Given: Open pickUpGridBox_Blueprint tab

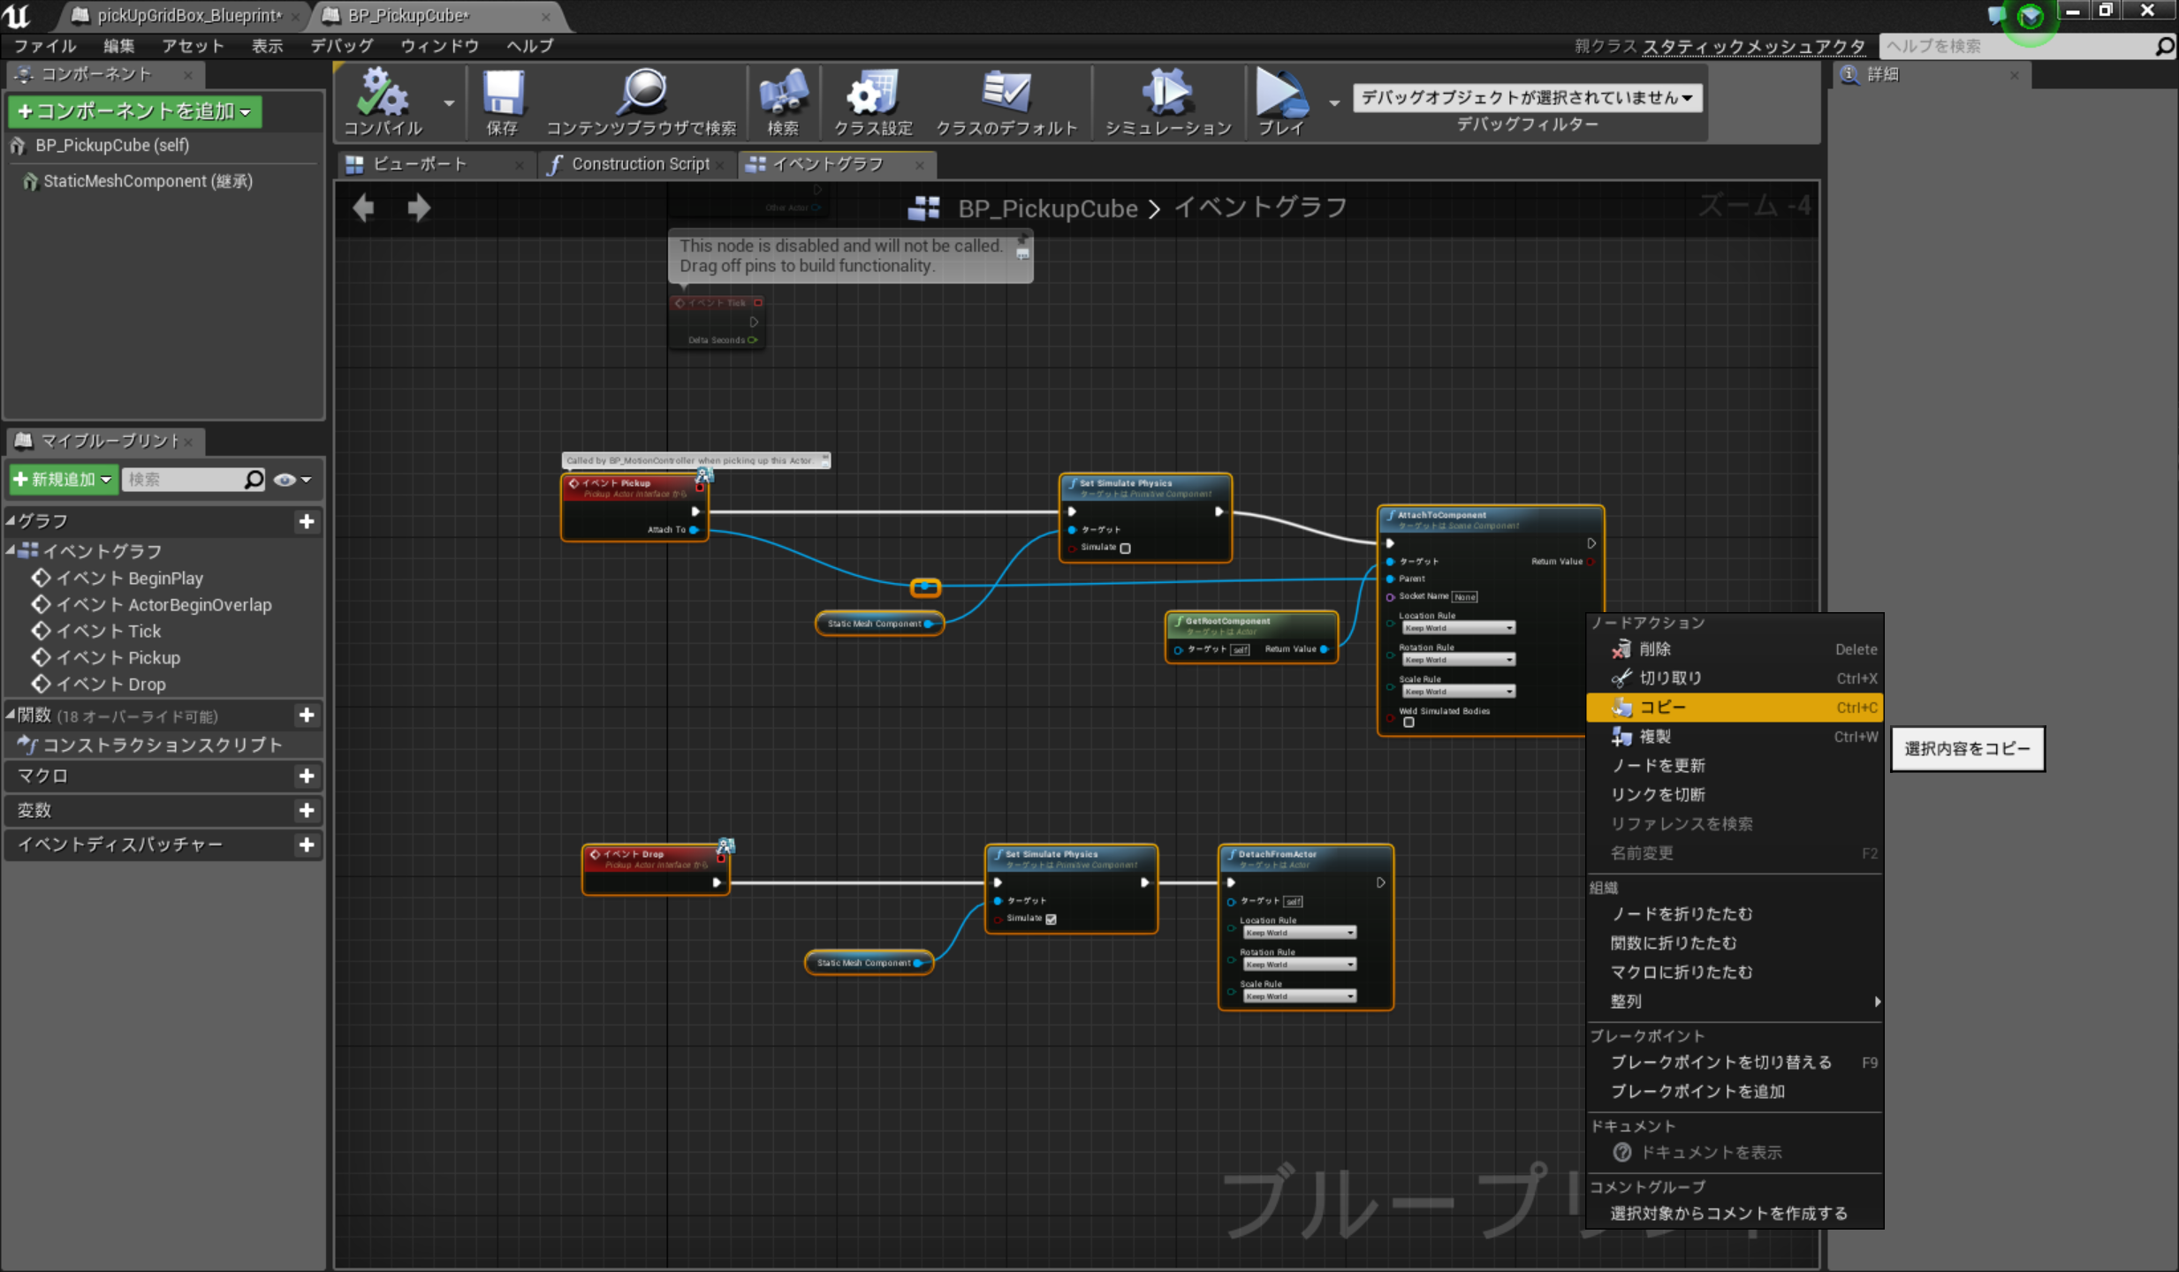Looking at the screenshot, I should coord(188,15).
